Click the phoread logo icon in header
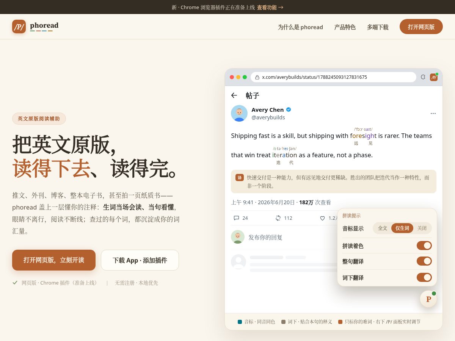455x341 pixels. click(x=19, y=27)
